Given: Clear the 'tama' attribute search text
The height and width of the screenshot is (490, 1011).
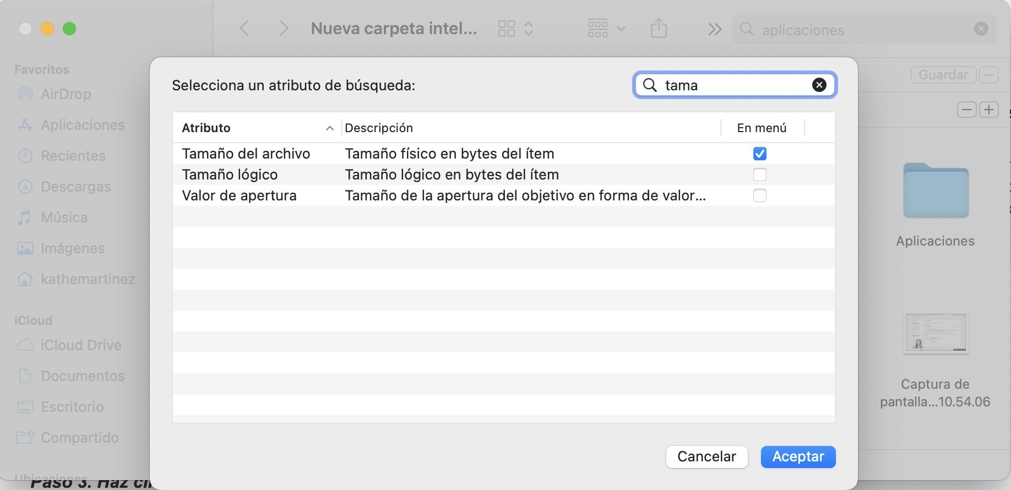Looking at the screenshot, I should tap(819, 85).
